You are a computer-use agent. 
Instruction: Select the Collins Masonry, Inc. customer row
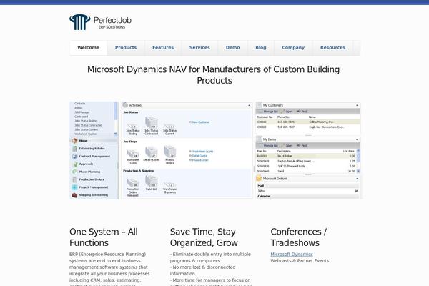[308, 122]
